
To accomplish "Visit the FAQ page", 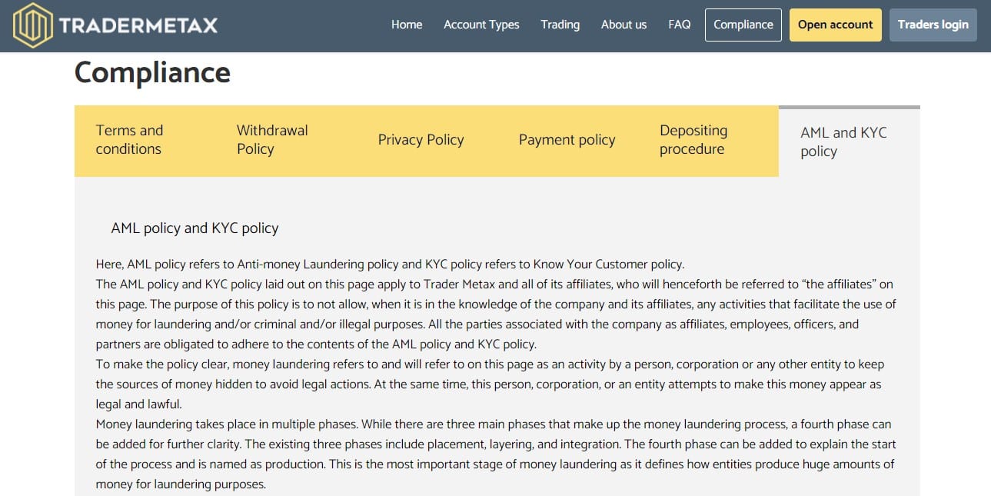I will click(680, 25).
